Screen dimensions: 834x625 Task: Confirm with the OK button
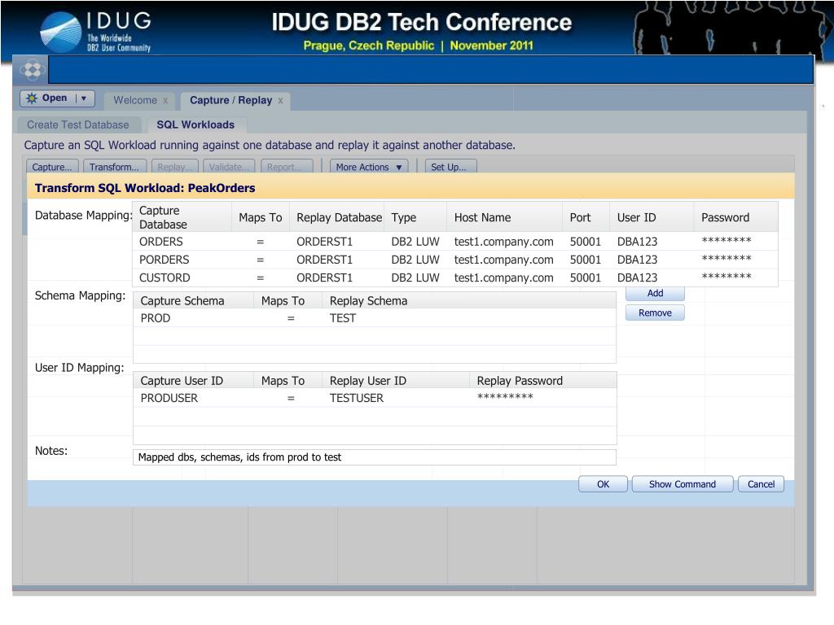(603, 484)
